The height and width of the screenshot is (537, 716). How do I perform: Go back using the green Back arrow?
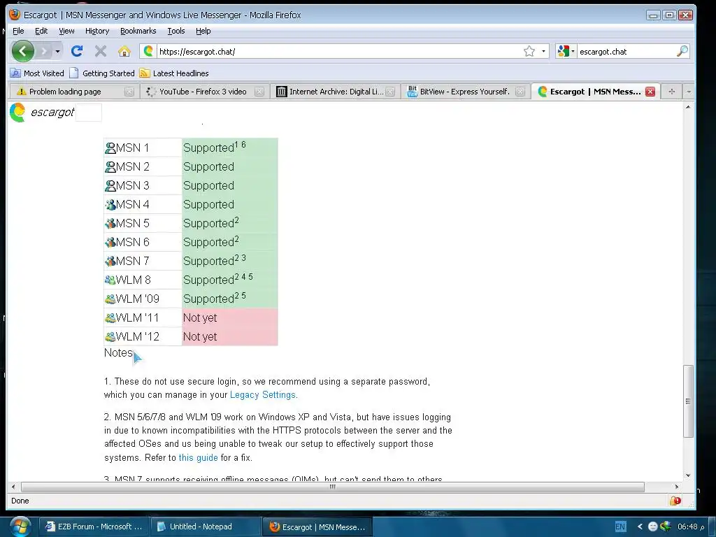pos(23,51)
